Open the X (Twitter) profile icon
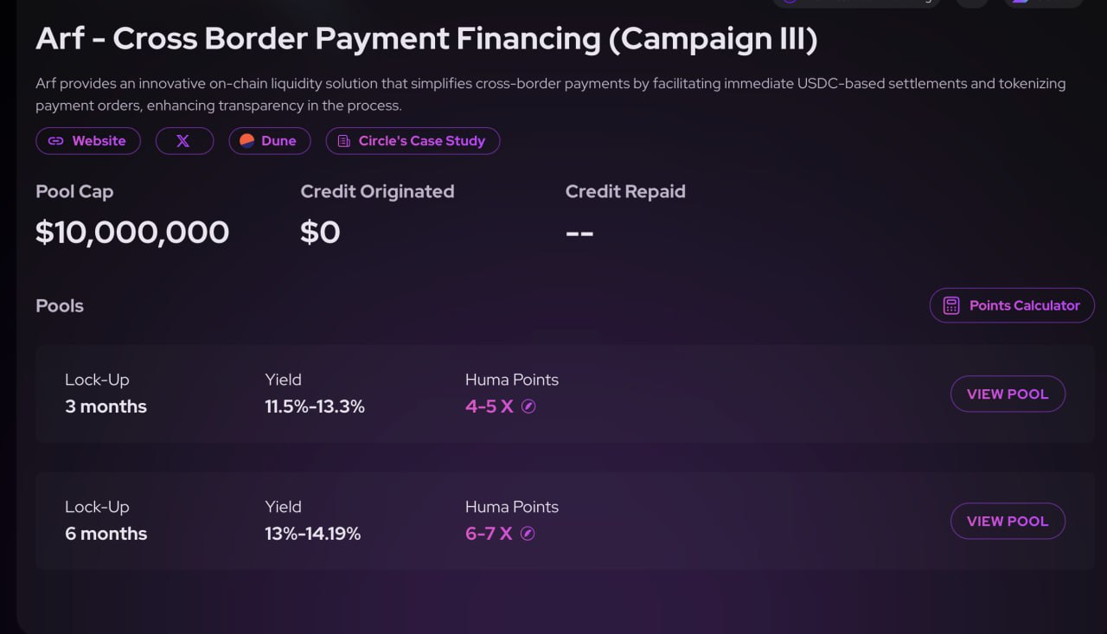 tap(183, 141)
